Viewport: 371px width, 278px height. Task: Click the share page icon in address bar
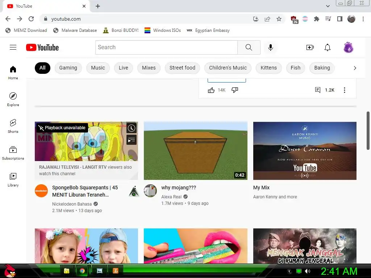point(267,19)
